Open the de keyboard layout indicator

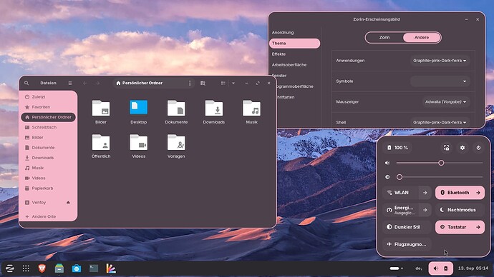(419, 268)
